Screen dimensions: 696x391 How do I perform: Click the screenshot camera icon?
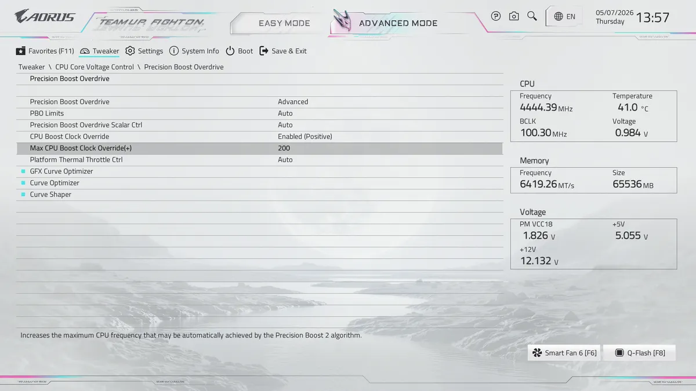coord(514,16)
